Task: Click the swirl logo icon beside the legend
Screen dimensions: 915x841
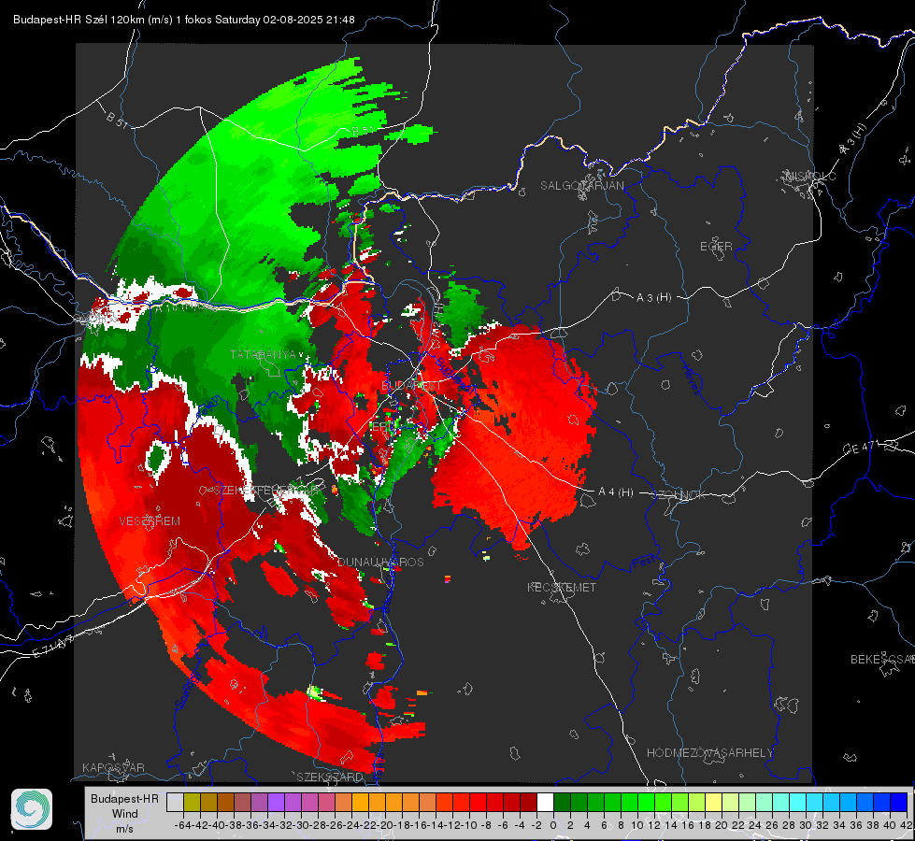Action: point(32,809)
